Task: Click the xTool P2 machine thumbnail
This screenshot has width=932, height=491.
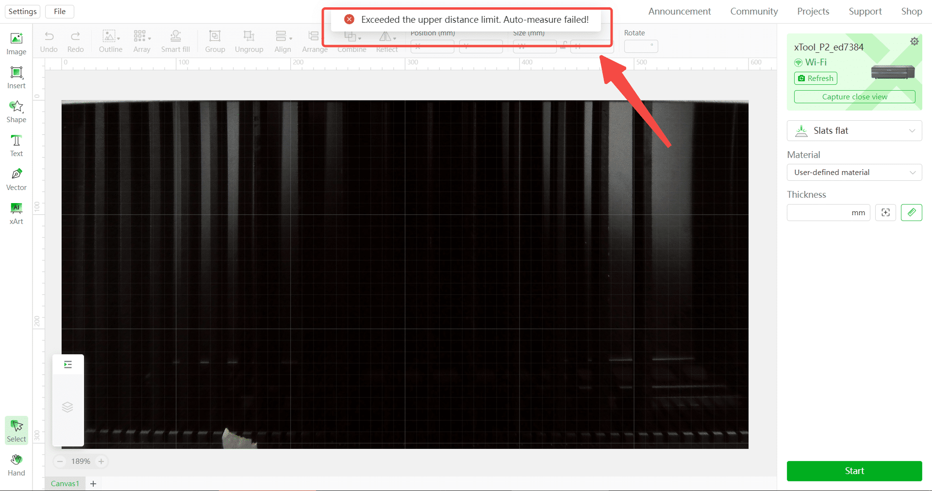Action: pyautogui.click(x=893, y=72)
